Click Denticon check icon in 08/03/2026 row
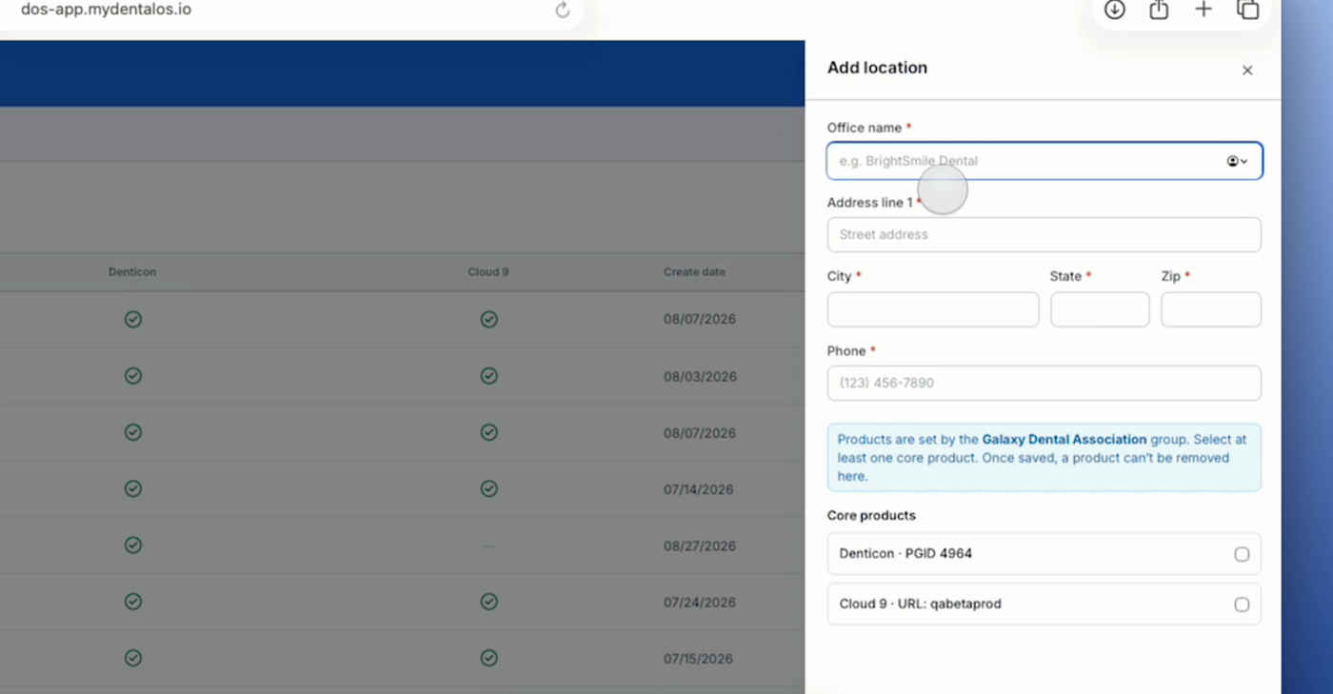The height and width of the screenshot is (694, 1333). coord(133,376)
